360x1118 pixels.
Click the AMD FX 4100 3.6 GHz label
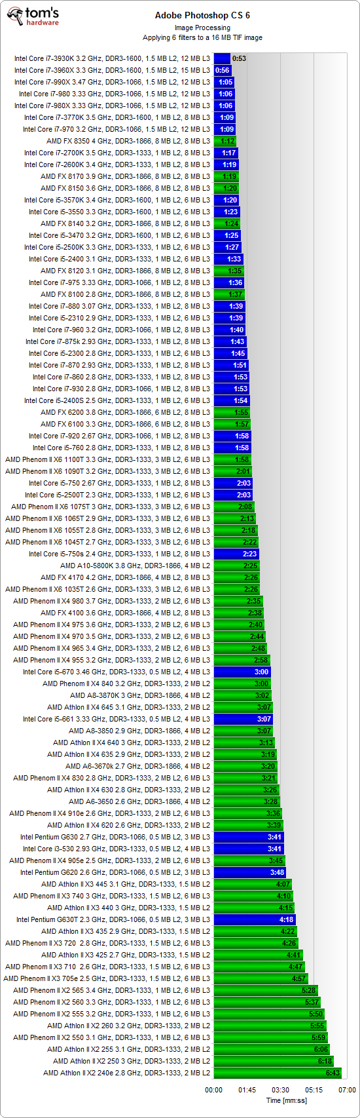[126, 613]
